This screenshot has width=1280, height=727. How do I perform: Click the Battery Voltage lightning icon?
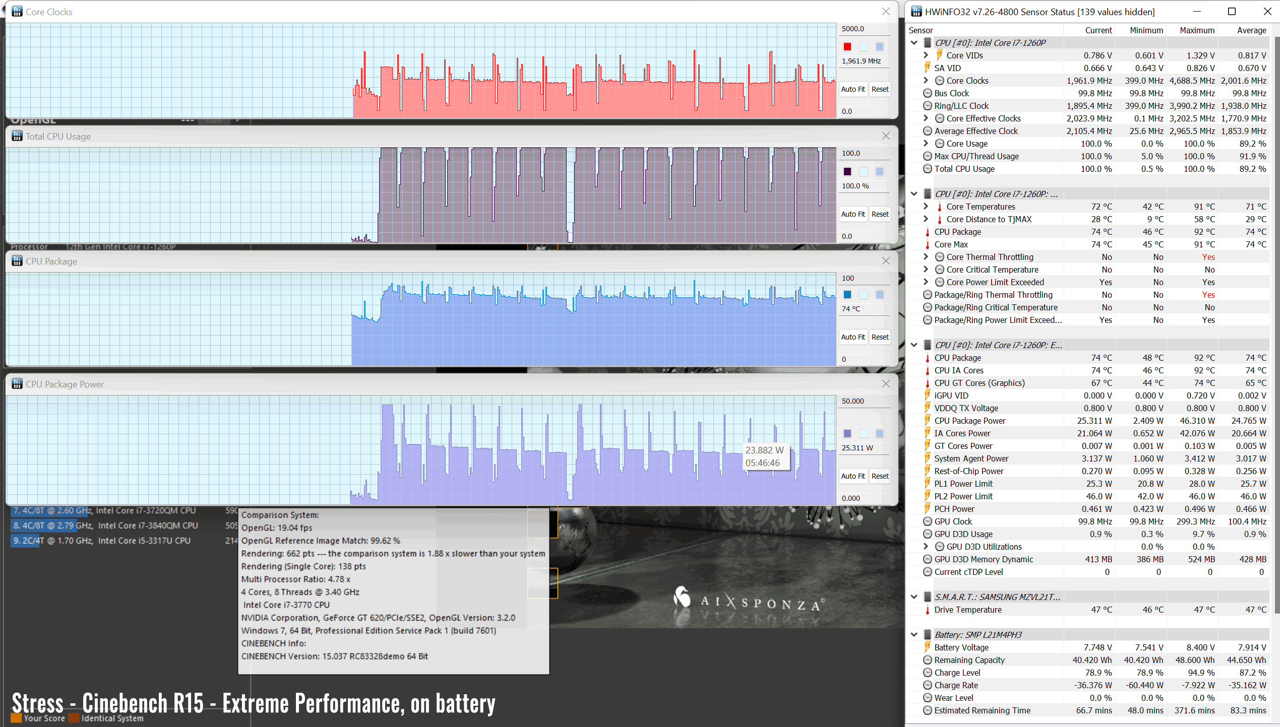[x=927, y=647]
